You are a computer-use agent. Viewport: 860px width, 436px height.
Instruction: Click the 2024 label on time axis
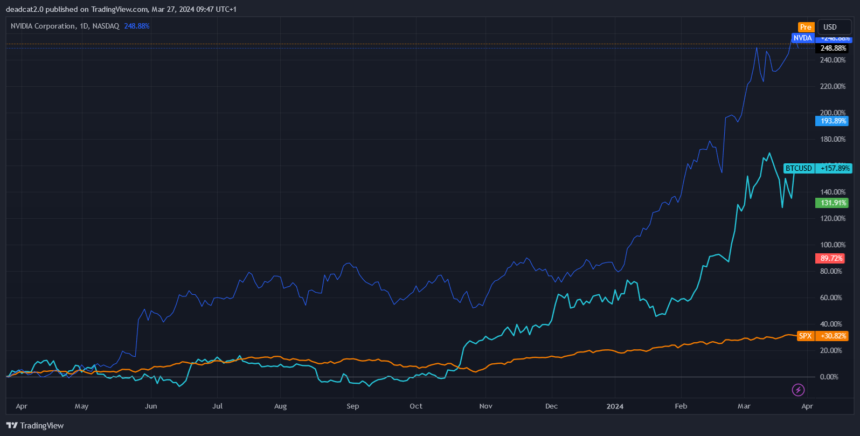coord(615,406)
